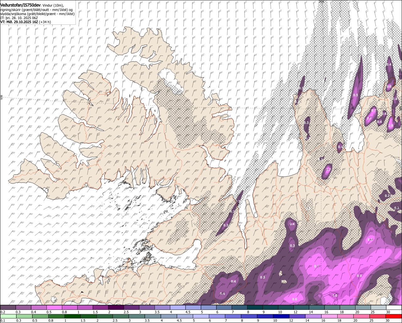Click the '0.8' precipitation value on the map

pos(391,125)
